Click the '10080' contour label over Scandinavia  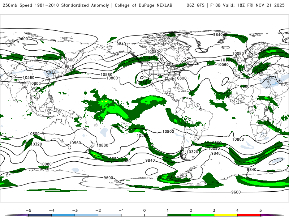click(238, 54)
